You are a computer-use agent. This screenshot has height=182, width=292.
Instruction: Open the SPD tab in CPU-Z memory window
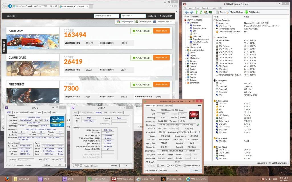tap(106, 113)
